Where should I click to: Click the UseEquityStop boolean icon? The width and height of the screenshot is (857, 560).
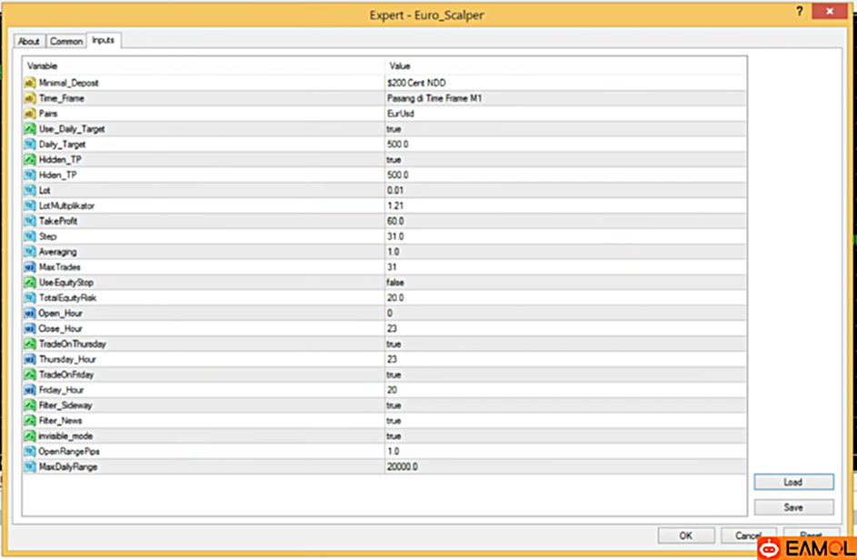tap(29, 283)
